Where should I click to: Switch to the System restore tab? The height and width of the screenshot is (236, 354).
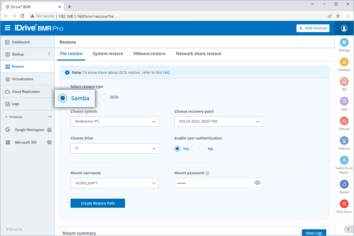[x=108, y=54]
